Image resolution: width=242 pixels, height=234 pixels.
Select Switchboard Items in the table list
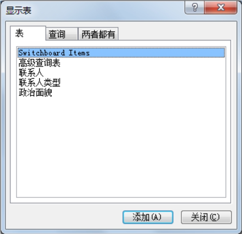pos(121,53)
